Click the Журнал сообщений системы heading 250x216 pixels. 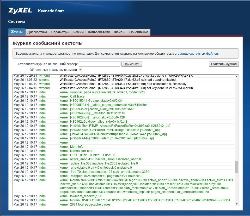pos(47,43)
